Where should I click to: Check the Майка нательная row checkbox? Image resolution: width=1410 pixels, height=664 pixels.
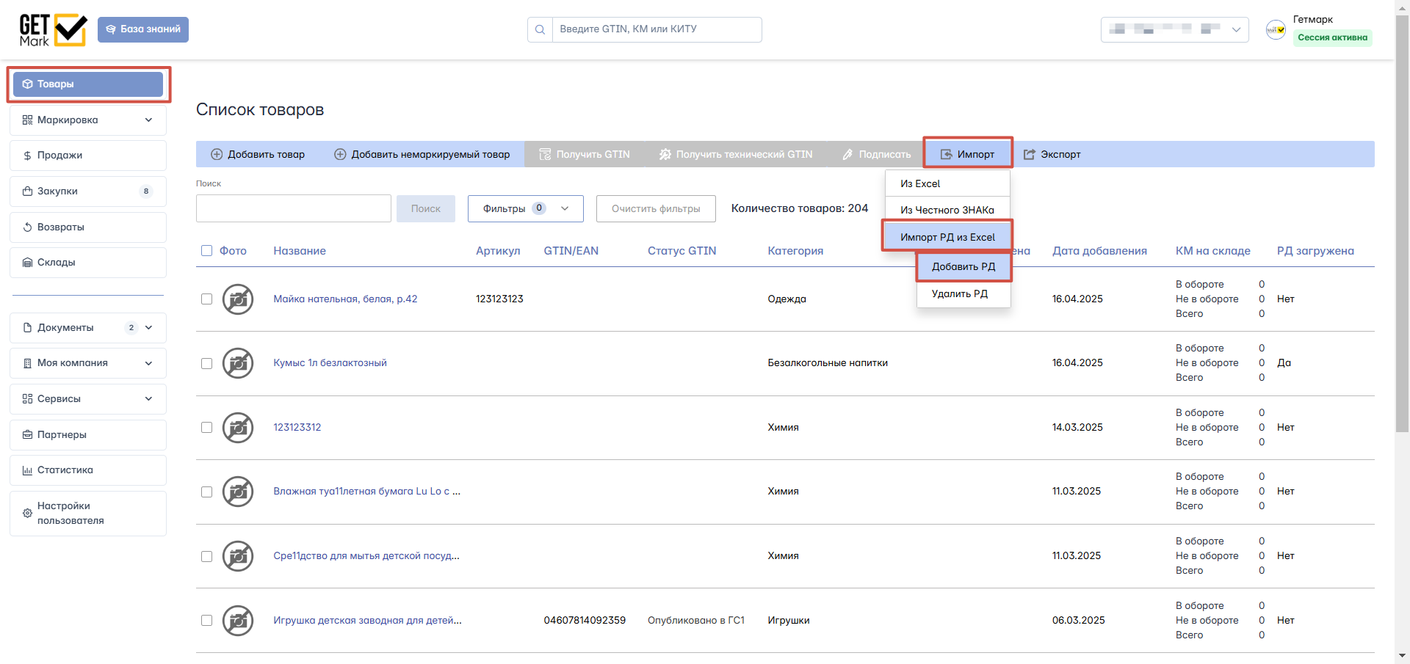[206, 299]
